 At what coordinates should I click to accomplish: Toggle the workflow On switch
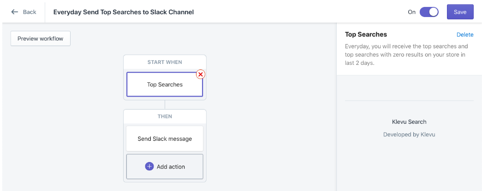(428, 12)
